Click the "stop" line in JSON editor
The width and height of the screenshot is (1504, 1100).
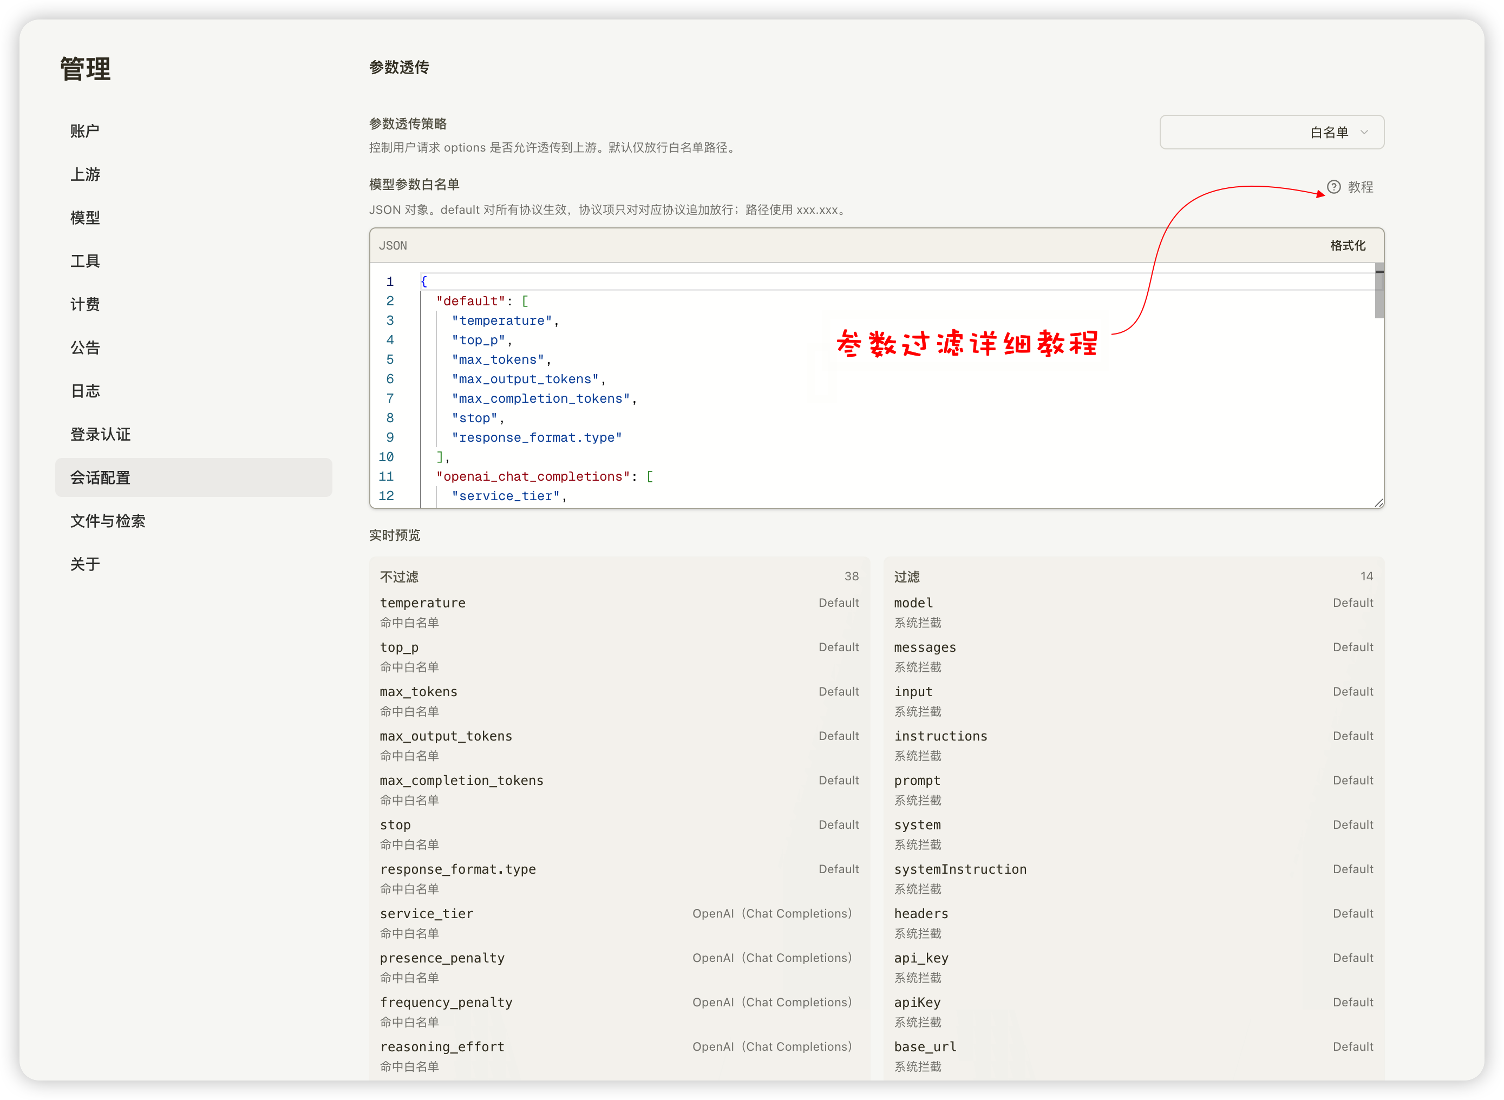tap(478, 418)
